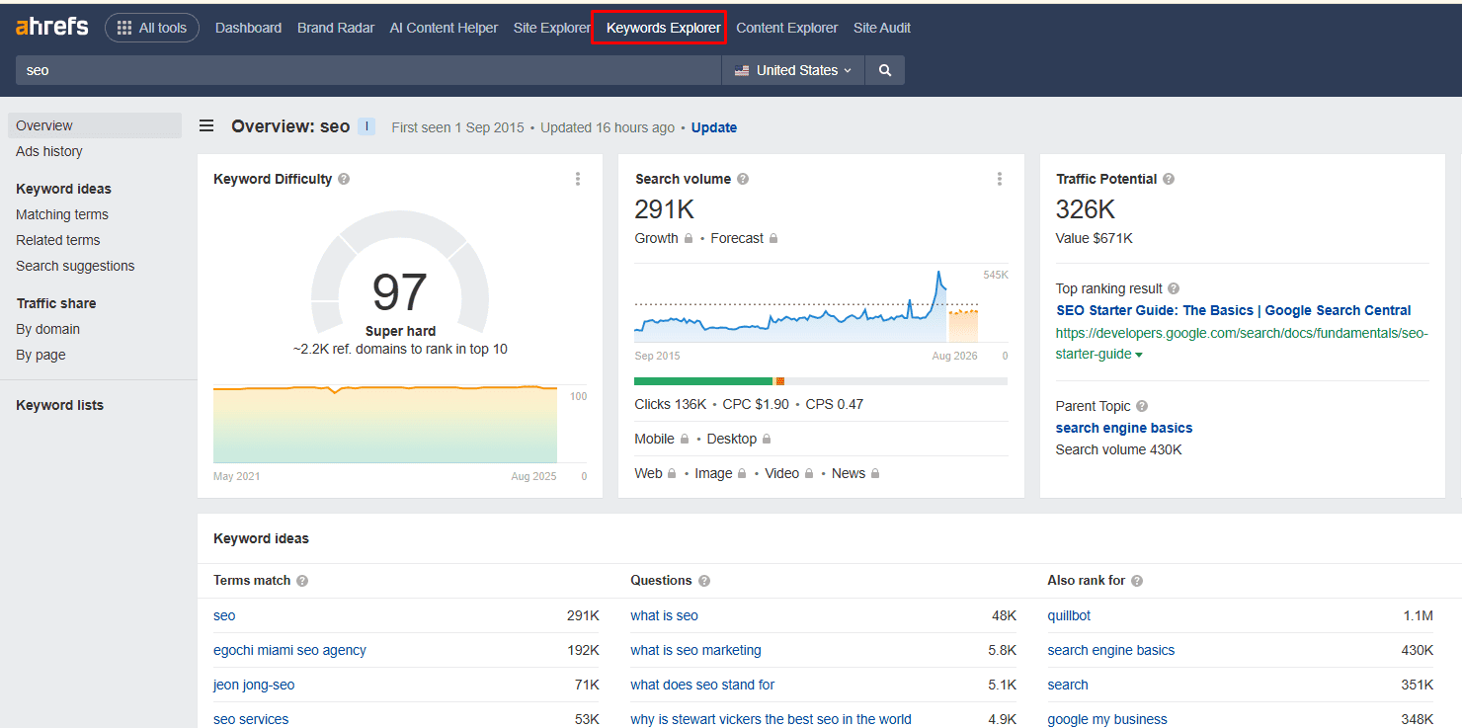Viewport: 1462px width, 728px height.
Task: Click help icon beside Parent Topic
Action: coord(1142,406)
